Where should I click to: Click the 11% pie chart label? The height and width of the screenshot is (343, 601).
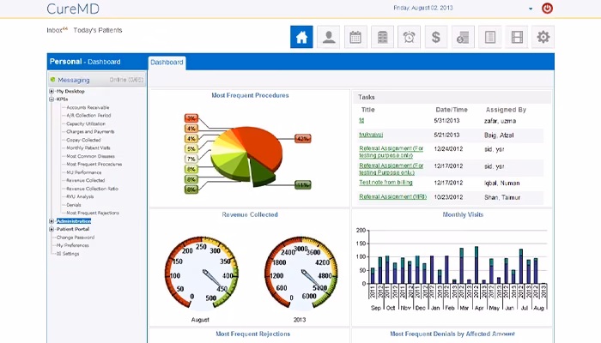303,185
